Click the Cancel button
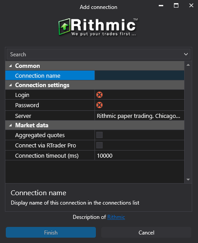 [146, 232]
